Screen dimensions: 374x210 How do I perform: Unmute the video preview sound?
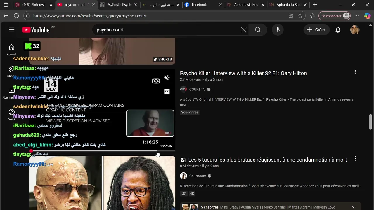(x=167, y=78)
